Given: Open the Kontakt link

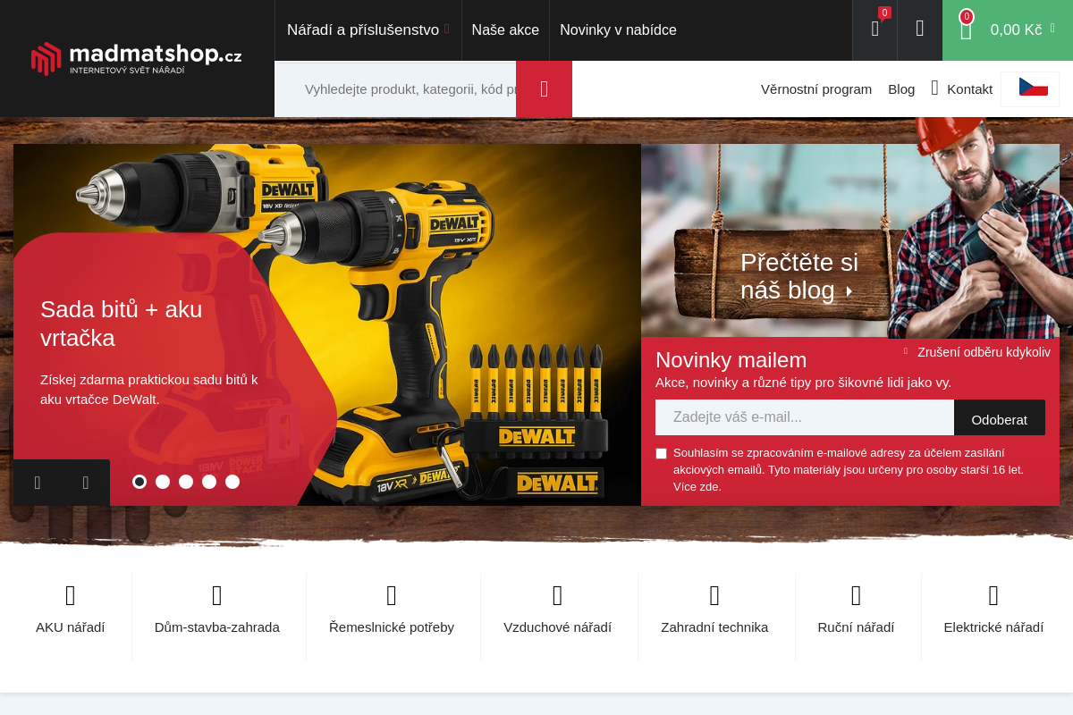Looking at the screenshot, I should coord(969,88).
